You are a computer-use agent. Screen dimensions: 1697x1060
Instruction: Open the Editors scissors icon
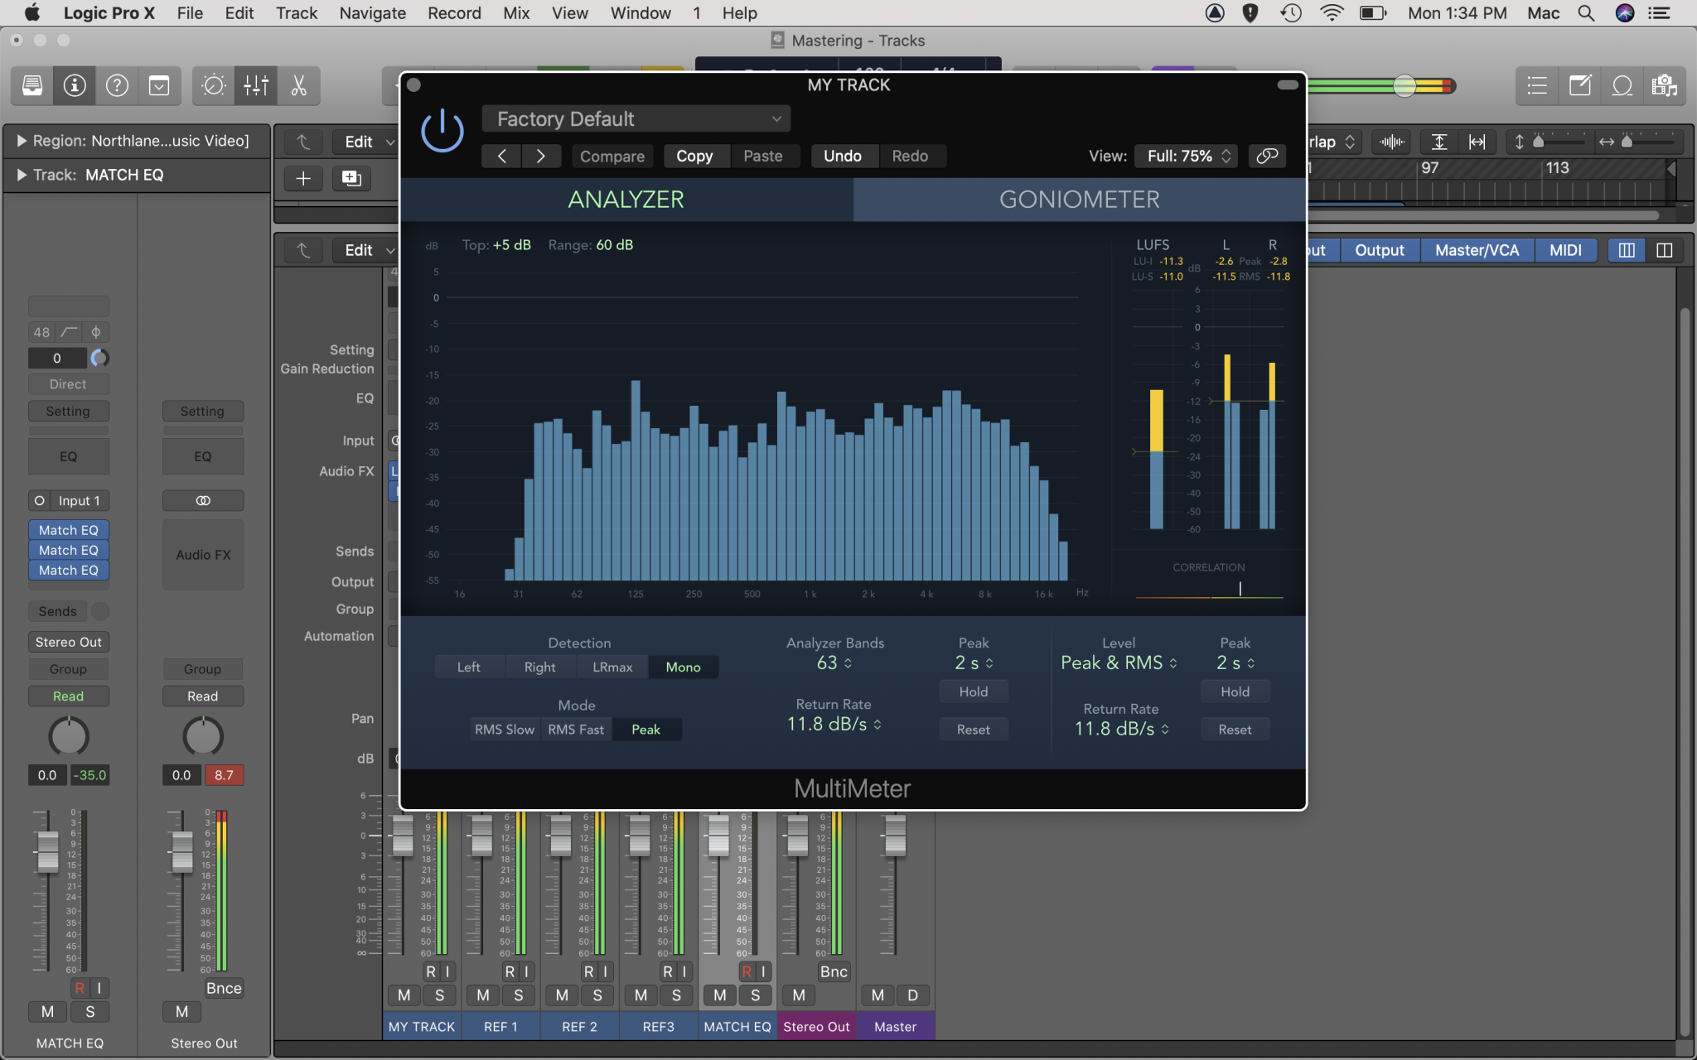298,85
